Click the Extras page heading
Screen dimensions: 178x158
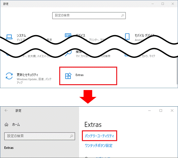pyautogui.click(x=93, y=125)
